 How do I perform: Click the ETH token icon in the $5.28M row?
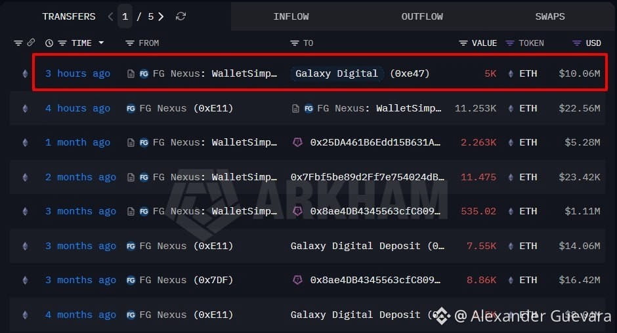[511, 142]
